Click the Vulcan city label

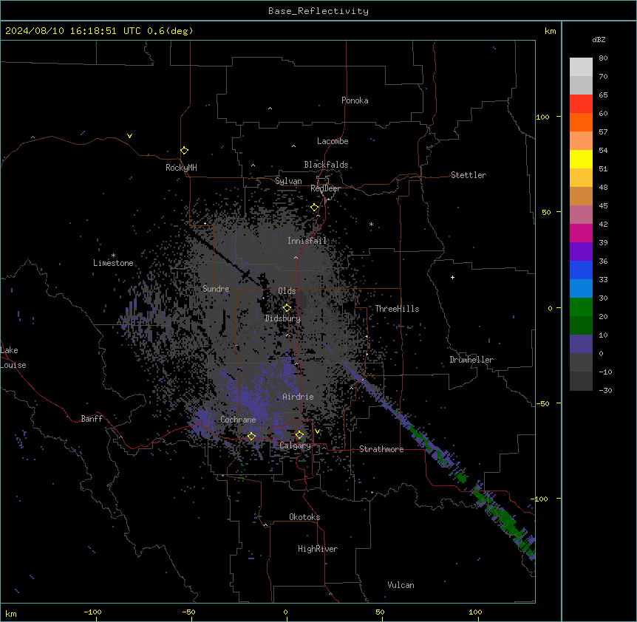pyautogui.click(x=401, y=585)
